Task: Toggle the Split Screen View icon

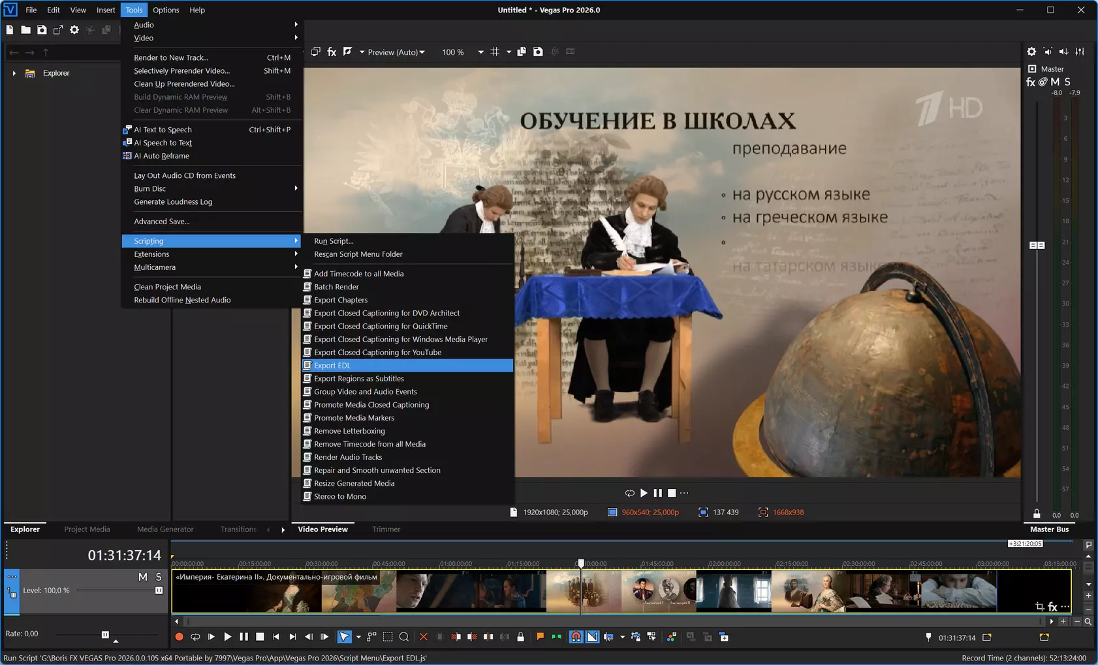Action: (347, 52)
